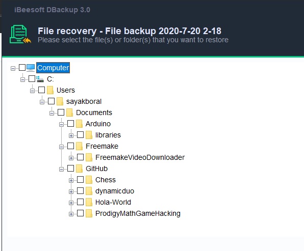Select the sayakboral label

84,101
